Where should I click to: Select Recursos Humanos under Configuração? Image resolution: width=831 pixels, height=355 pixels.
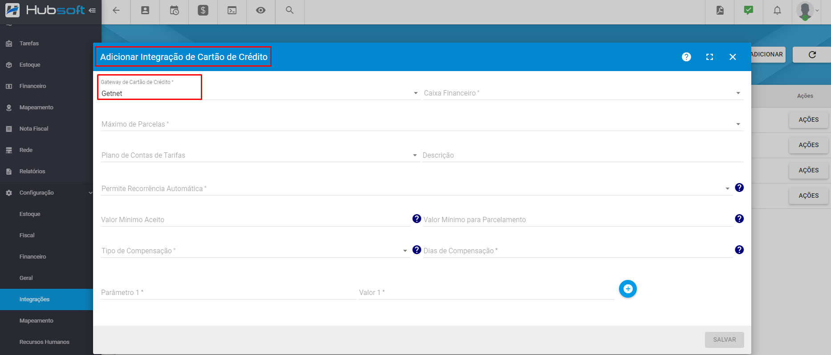pyautogui.click(x=46, y=342)
